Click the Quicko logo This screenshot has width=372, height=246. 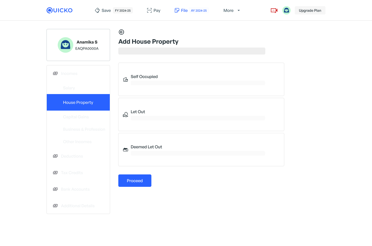59,10
